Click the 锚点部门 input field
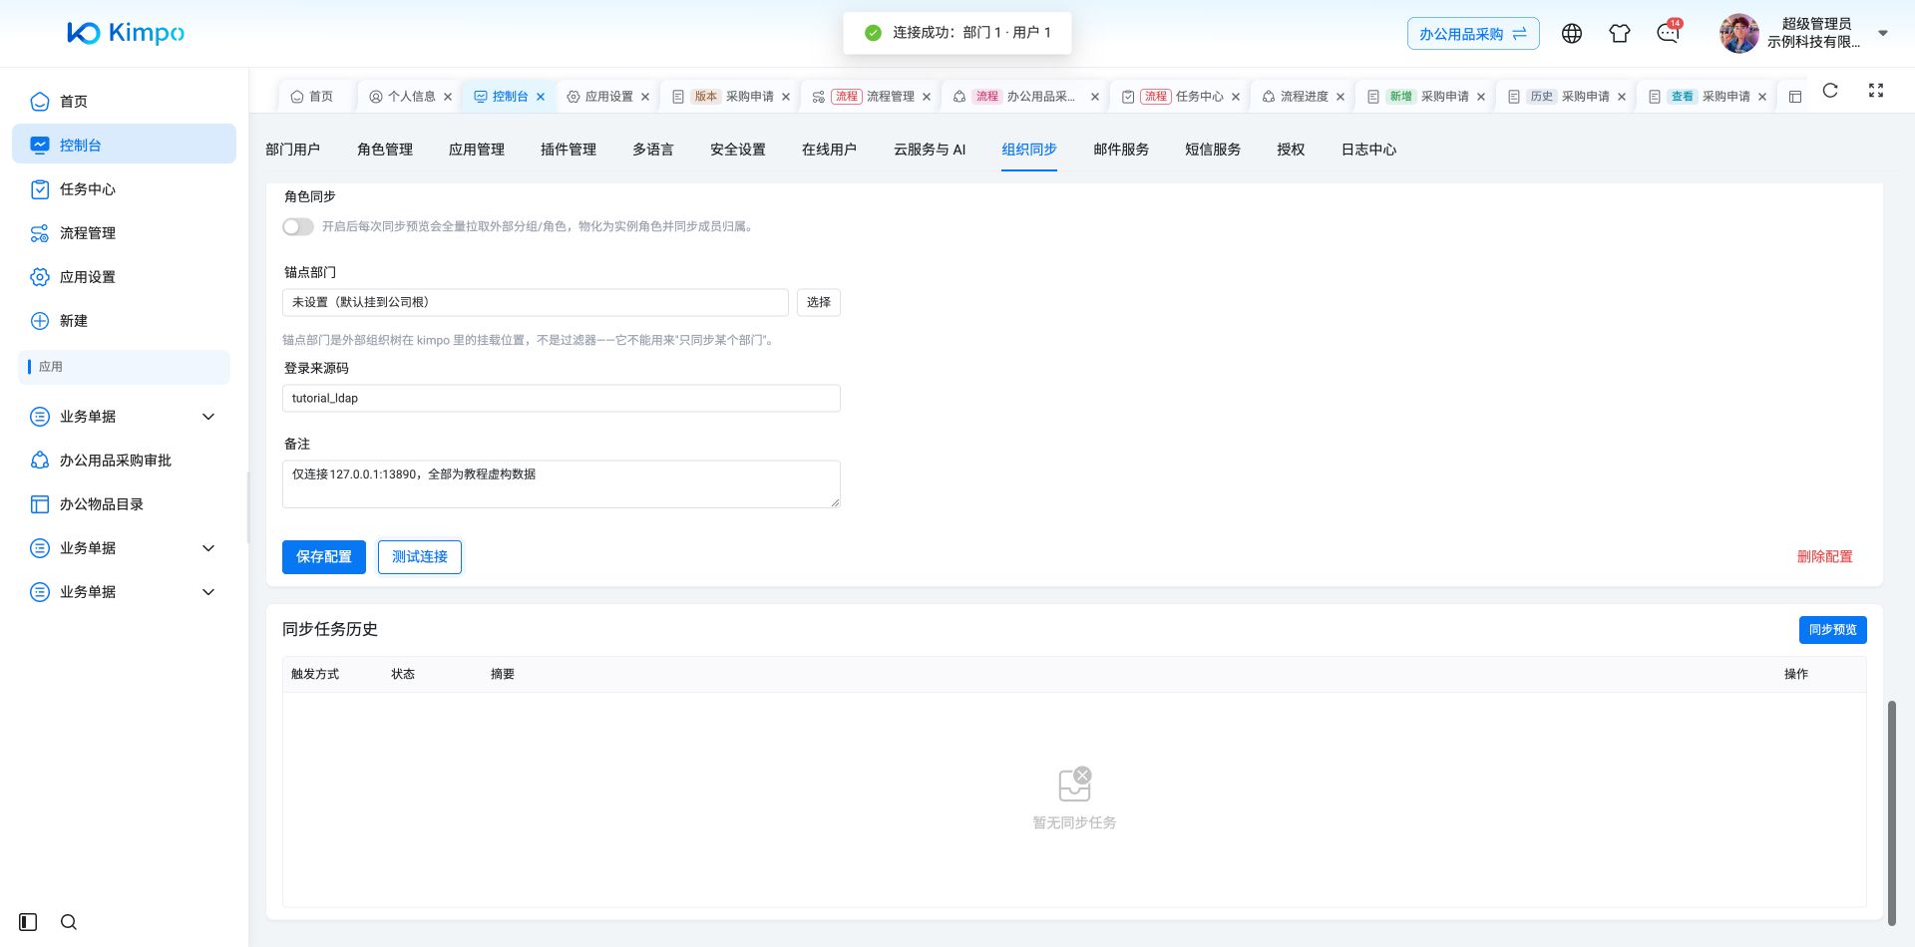Image resolution: width=1915 pixels, height=947 pixels. [536, 302]
